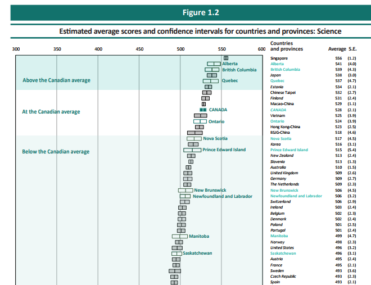Click the Ontario bar in the chart
The image size is (371, 285).
200,121
